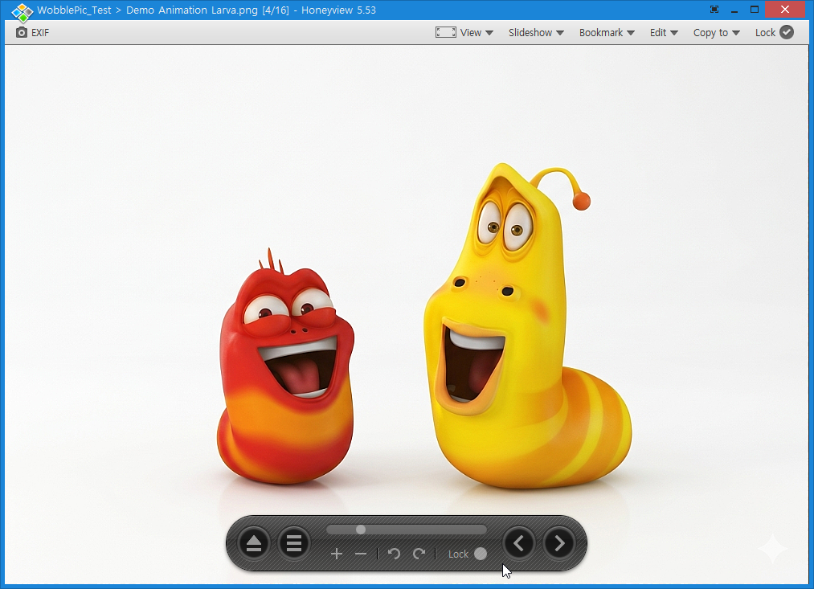Rotate image clockwise
Screen dimensions: 814x589
coord(419,554)
